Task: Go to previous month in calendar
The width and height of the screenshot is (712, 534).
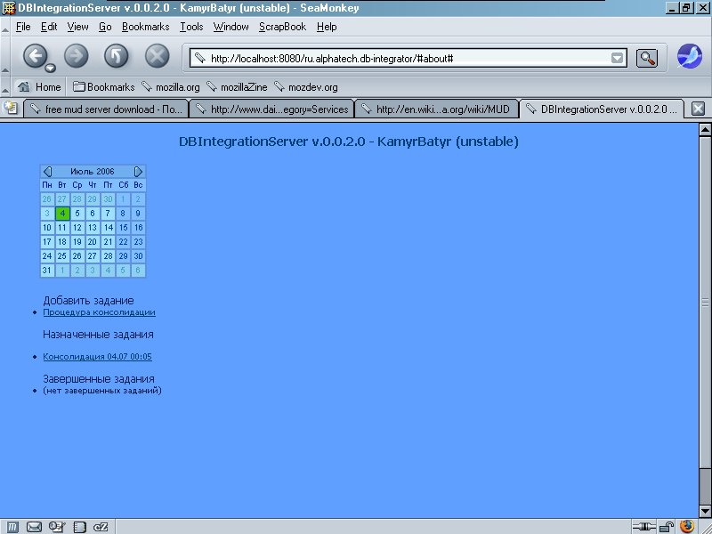Action: click(x=47, y=171)
